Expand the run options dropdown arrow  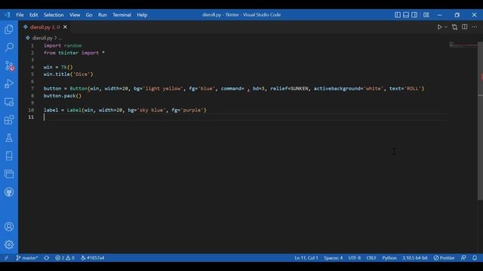[446, 27]
